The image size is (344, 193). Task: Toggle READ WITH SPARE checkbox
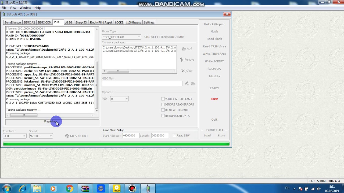click(x=163, y=110)
